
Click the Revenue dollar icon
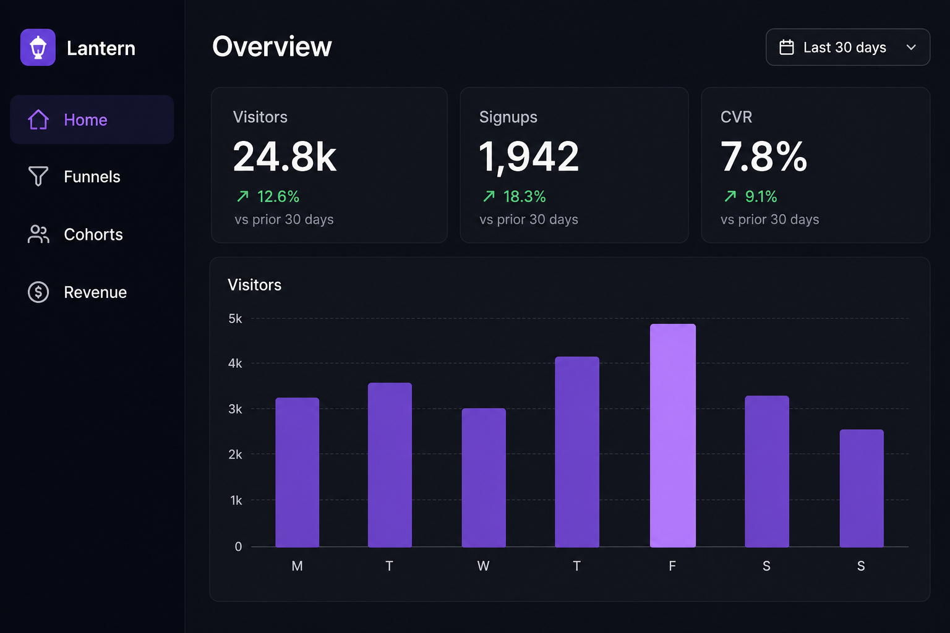(x=38, y=292)
